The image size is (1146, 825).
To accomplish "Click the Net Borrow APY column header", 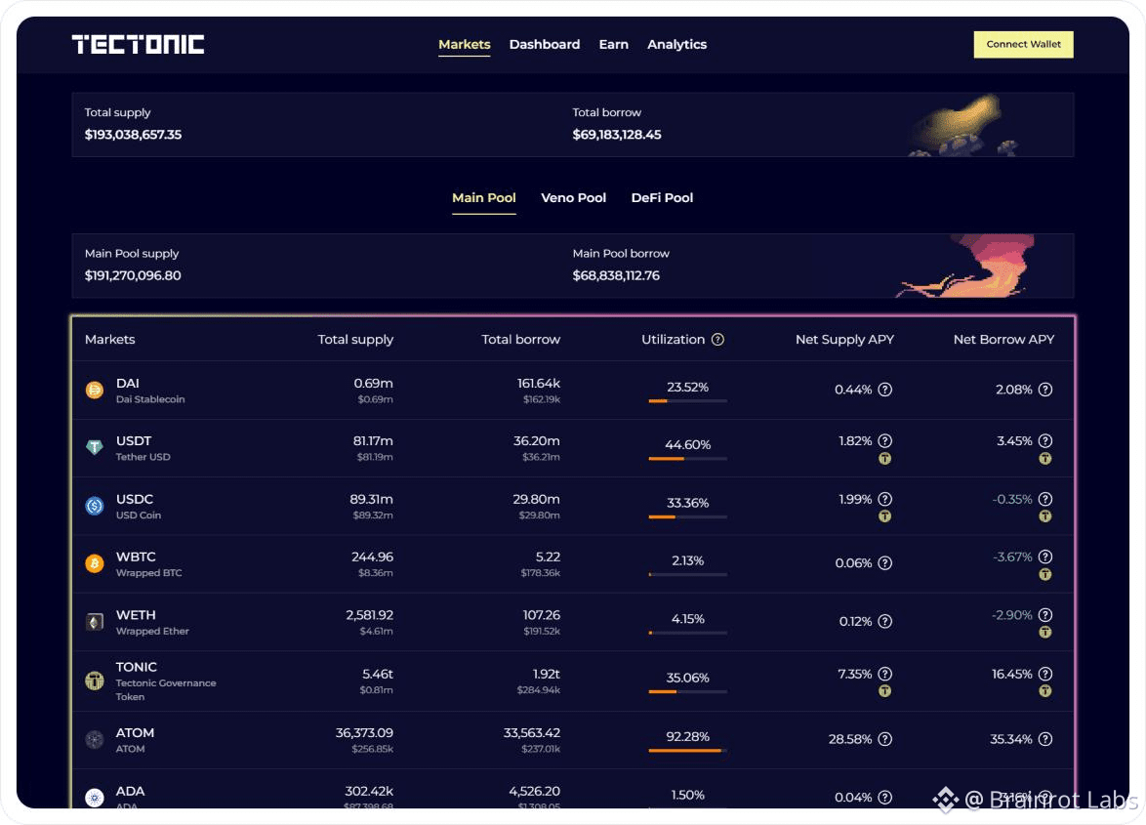I will (x=1003, y=339).
